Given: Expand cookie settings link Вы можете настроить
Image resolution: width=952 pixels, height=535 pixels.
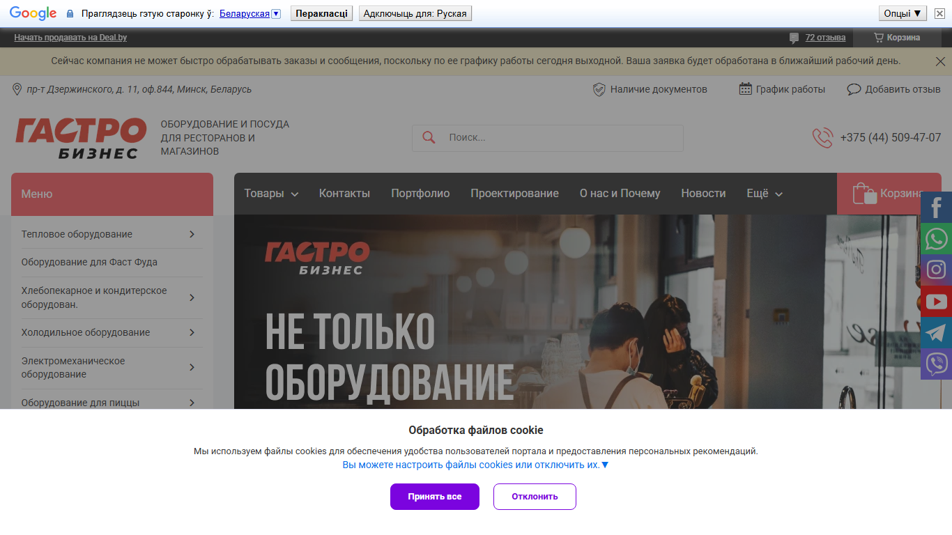Looking at the screenshot, I should [475, 465].
